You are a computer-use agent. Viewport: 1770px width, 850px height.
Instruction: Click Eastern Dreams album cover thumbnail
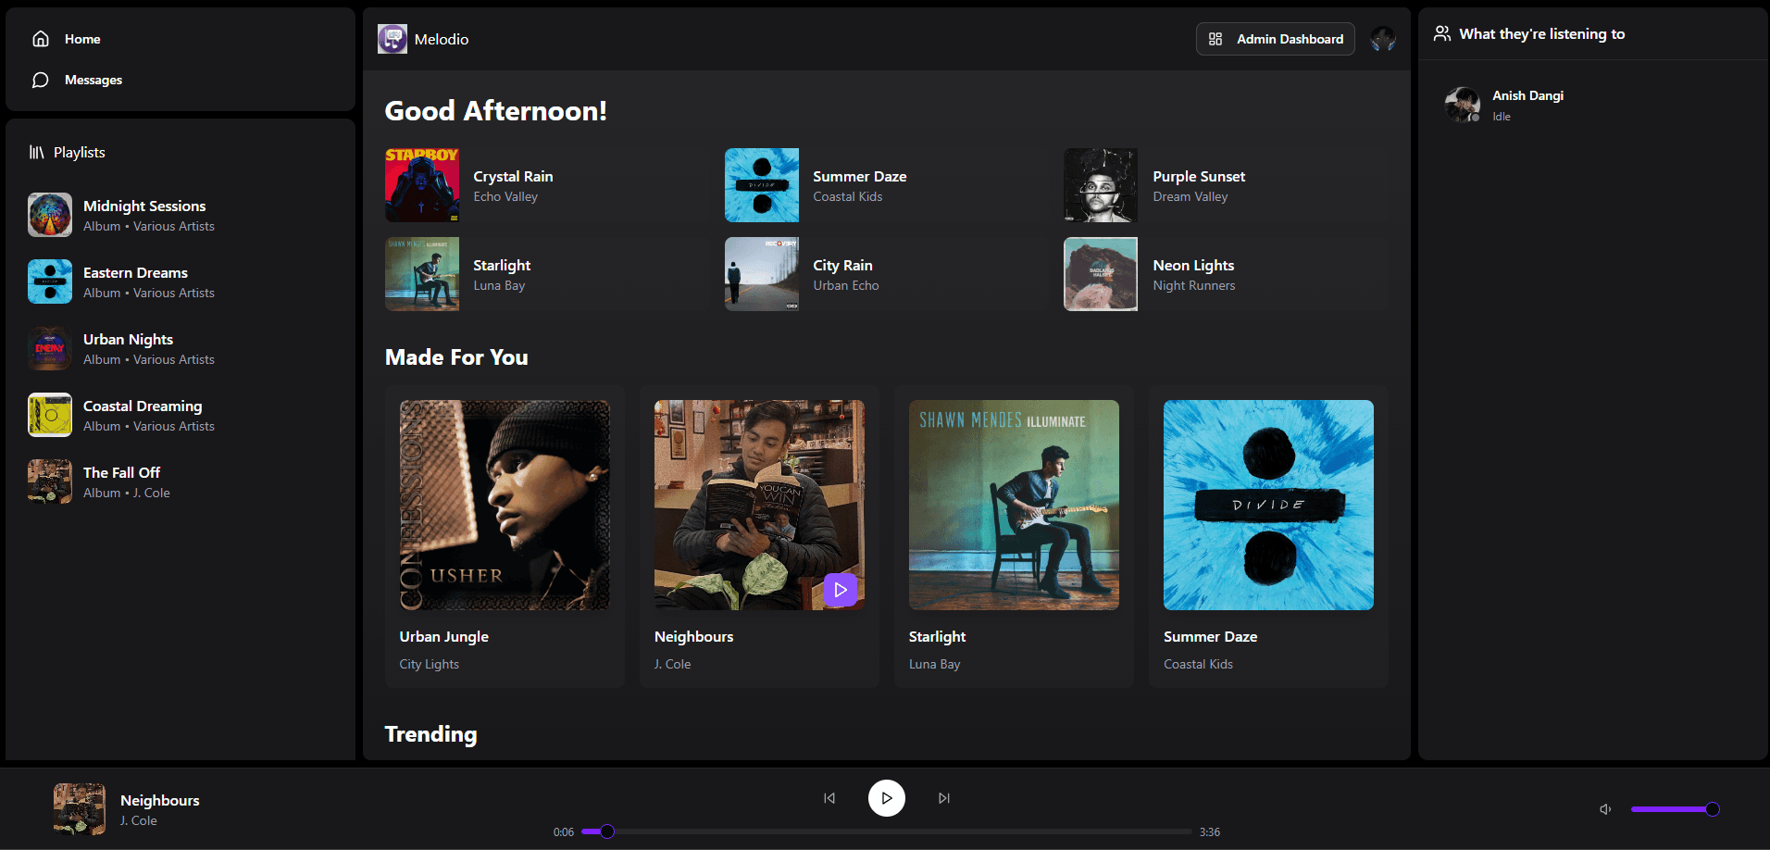50,281
